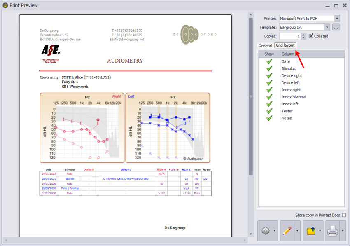
Task: Click the printer icon button
Action: click(332, 231)
